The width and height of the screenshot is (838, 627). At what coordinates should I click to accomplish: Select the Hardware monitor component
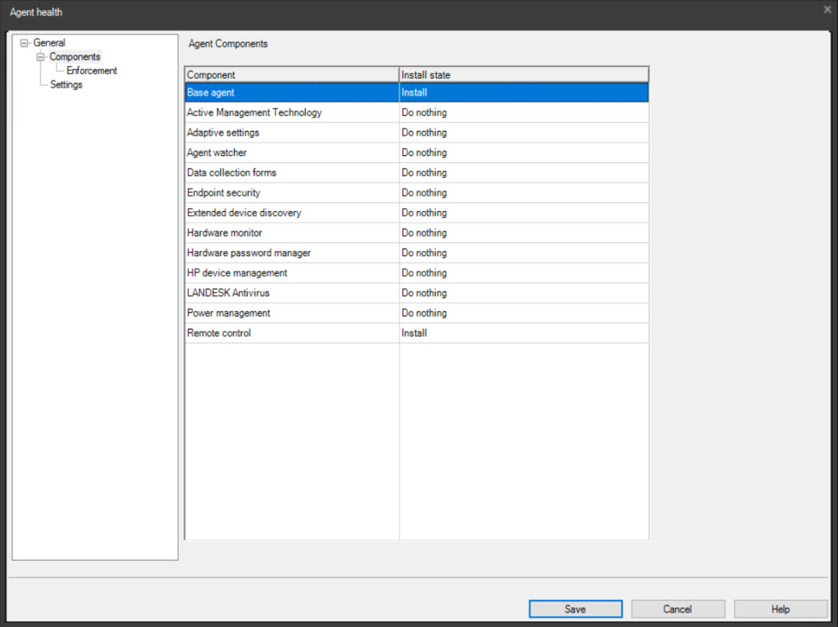click(x=291, y=232)
